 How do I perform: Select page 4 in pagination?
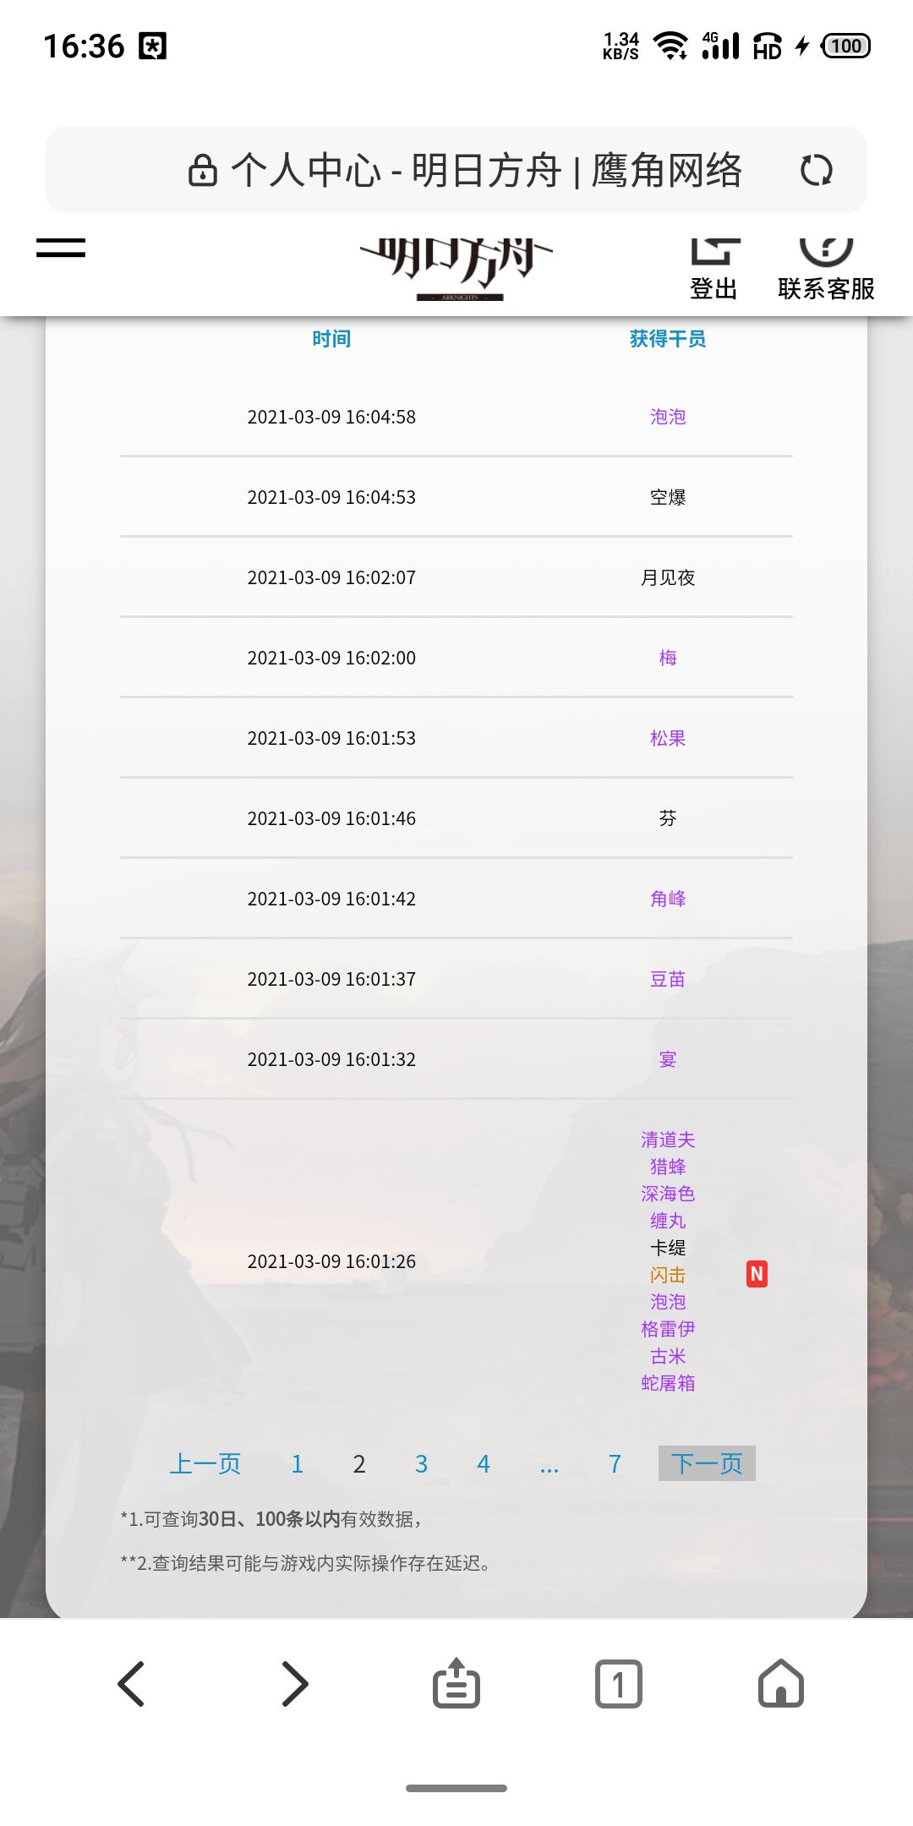tap(484, 1464)
